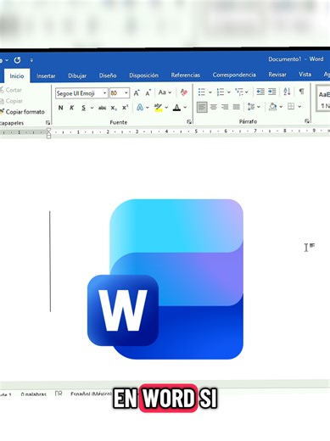Open the Dibujar tab

(77, 75)
